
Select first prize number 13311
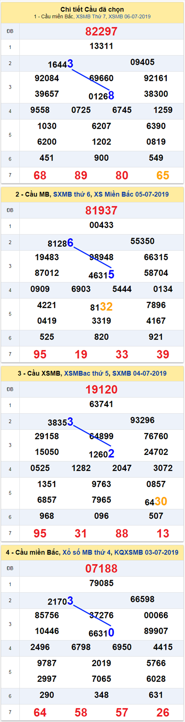point(101,46)
